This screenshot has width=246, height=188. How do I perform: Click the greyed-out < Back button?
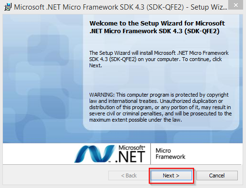click(x=129, y=175)
